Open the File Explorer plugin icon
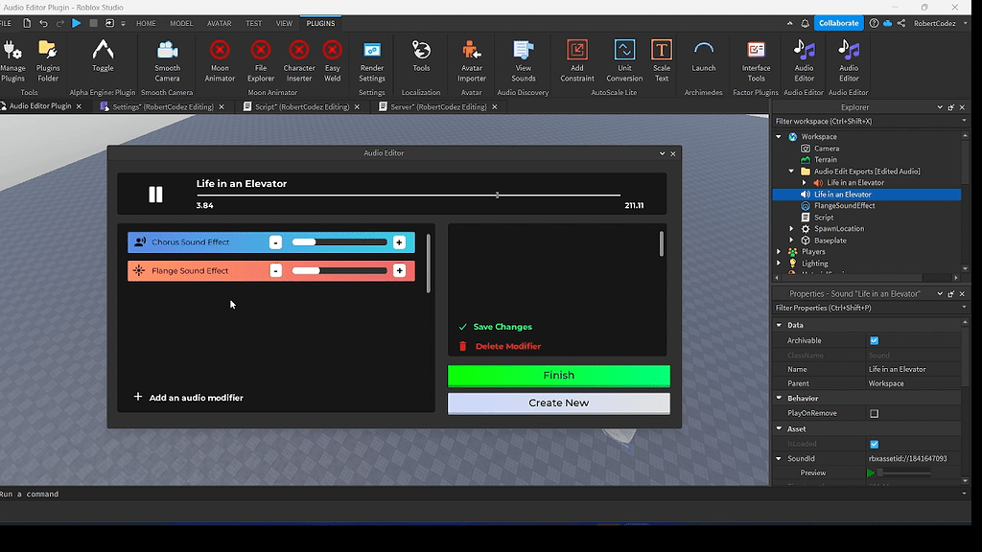Screen dimensions: 982x552 click(x=261, y=60)
